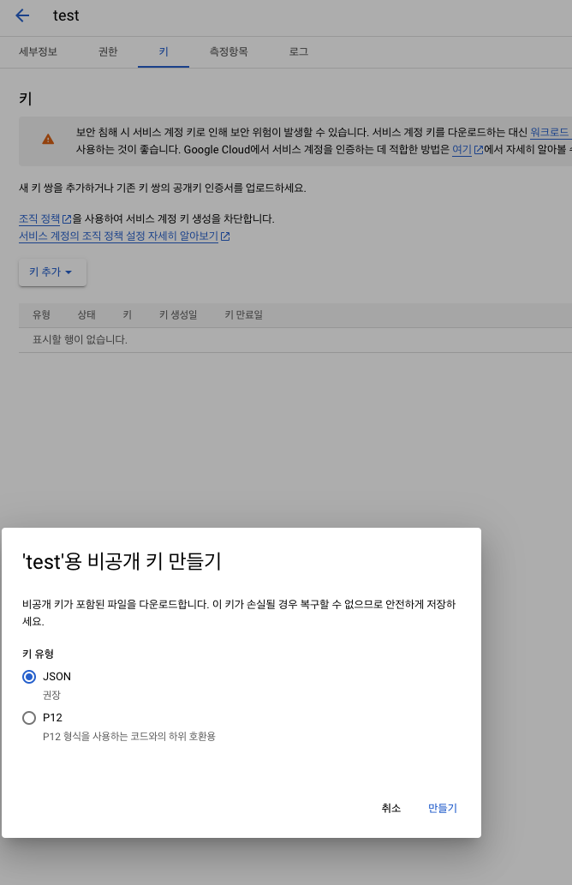Select the 키 tab

click(164, 51)
